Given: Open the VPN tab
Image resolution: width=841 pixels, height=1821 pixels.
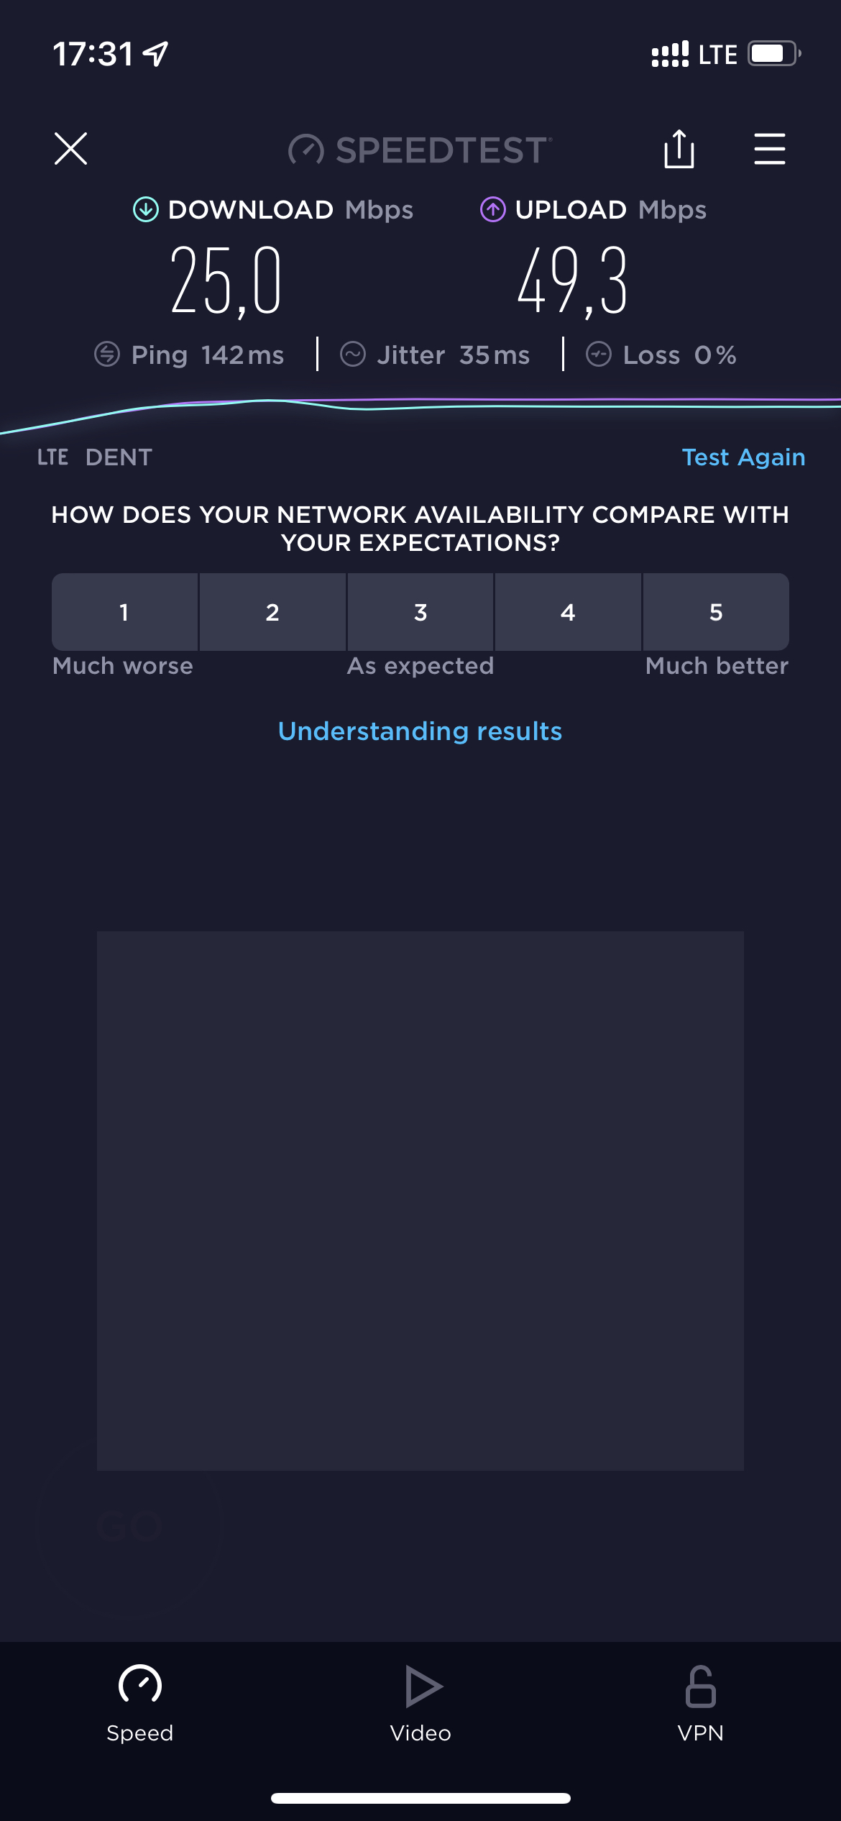Looking at the screenshot, I should 701,1703.
